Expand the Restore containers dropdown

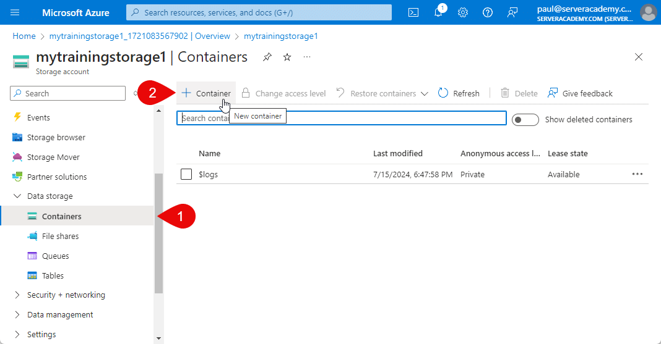424,94
